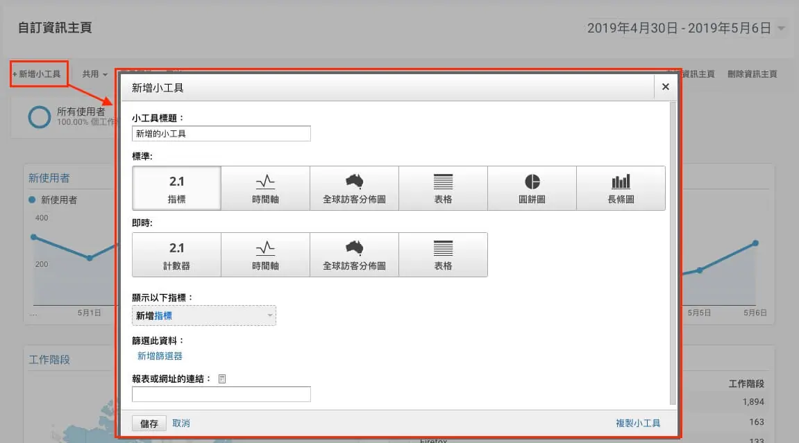
Task: Expand the 共用 share menu
Action: tap(95, 73)
